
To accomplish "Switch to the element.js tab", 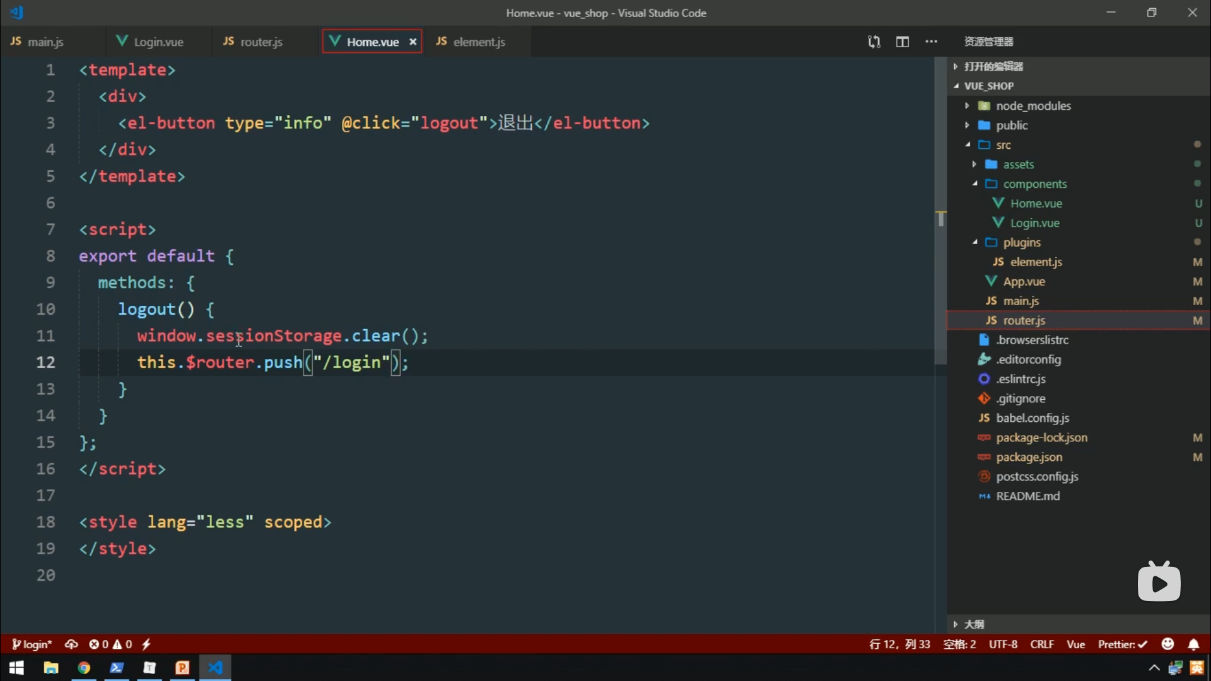I will coord(471,42).
